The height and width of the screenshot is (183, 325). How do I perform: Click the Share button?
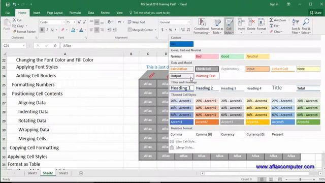tap(315, 13)
